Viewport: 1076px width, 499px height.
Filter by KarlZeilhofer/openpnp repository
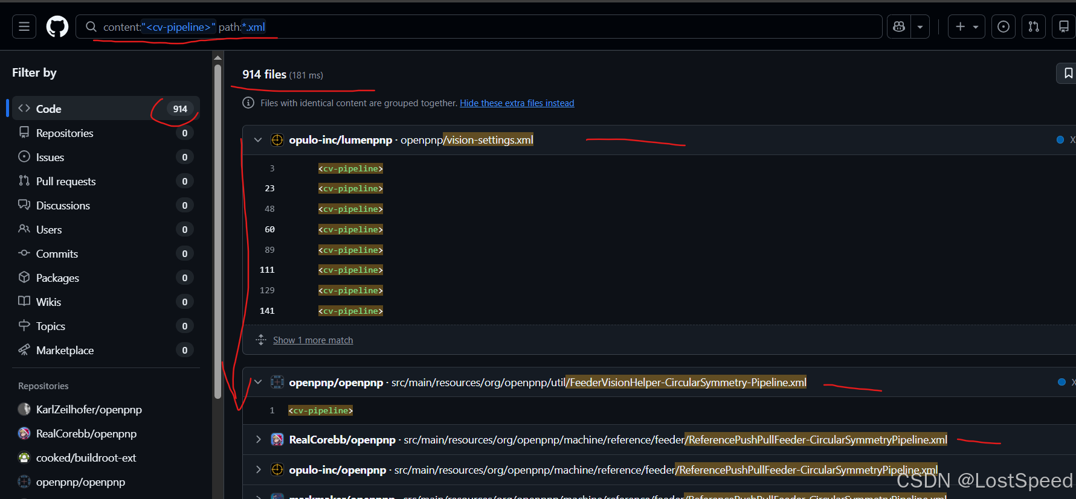(x=89, y=409)
